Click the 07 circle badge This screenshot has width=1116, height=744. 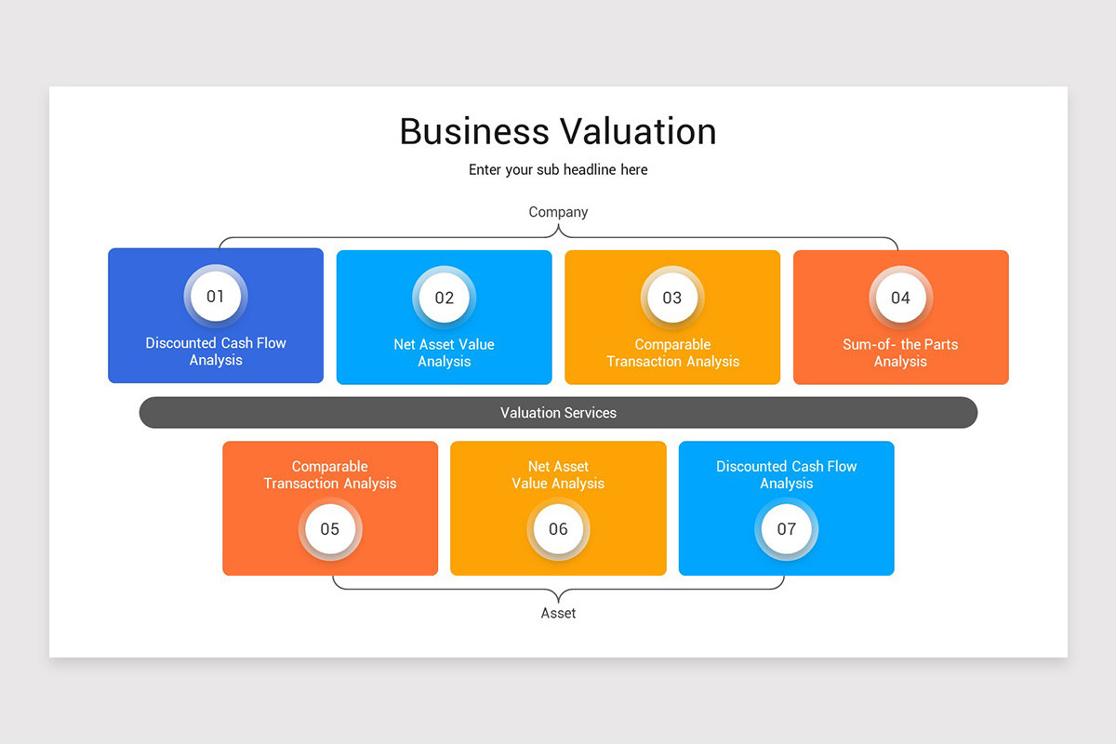[x=787, y=529]
